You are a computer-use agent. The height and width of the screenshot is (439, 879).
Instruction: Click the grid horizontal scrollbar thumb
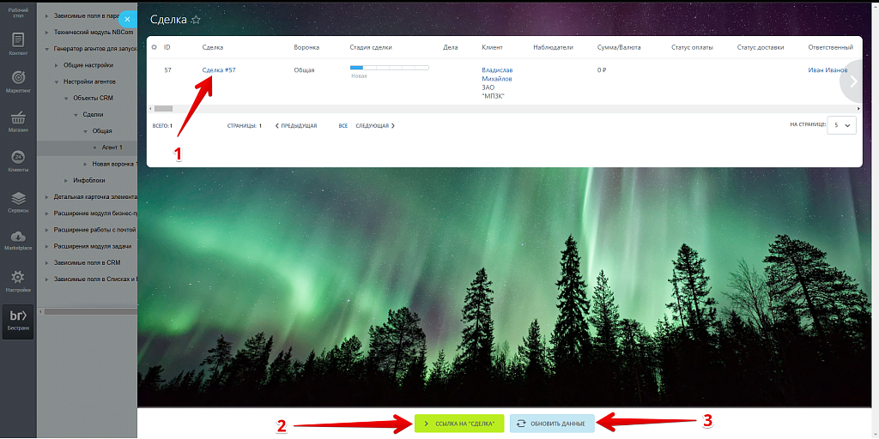(x=164, y=109)
